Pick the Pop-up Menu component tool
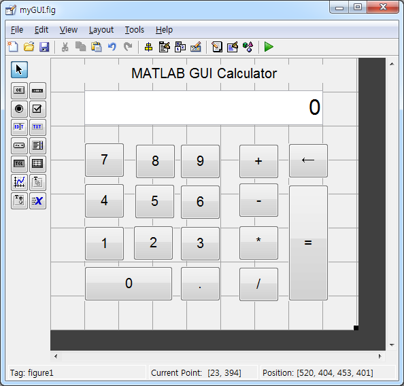Screen dimensions: 404x386 (x=19, y=145)
